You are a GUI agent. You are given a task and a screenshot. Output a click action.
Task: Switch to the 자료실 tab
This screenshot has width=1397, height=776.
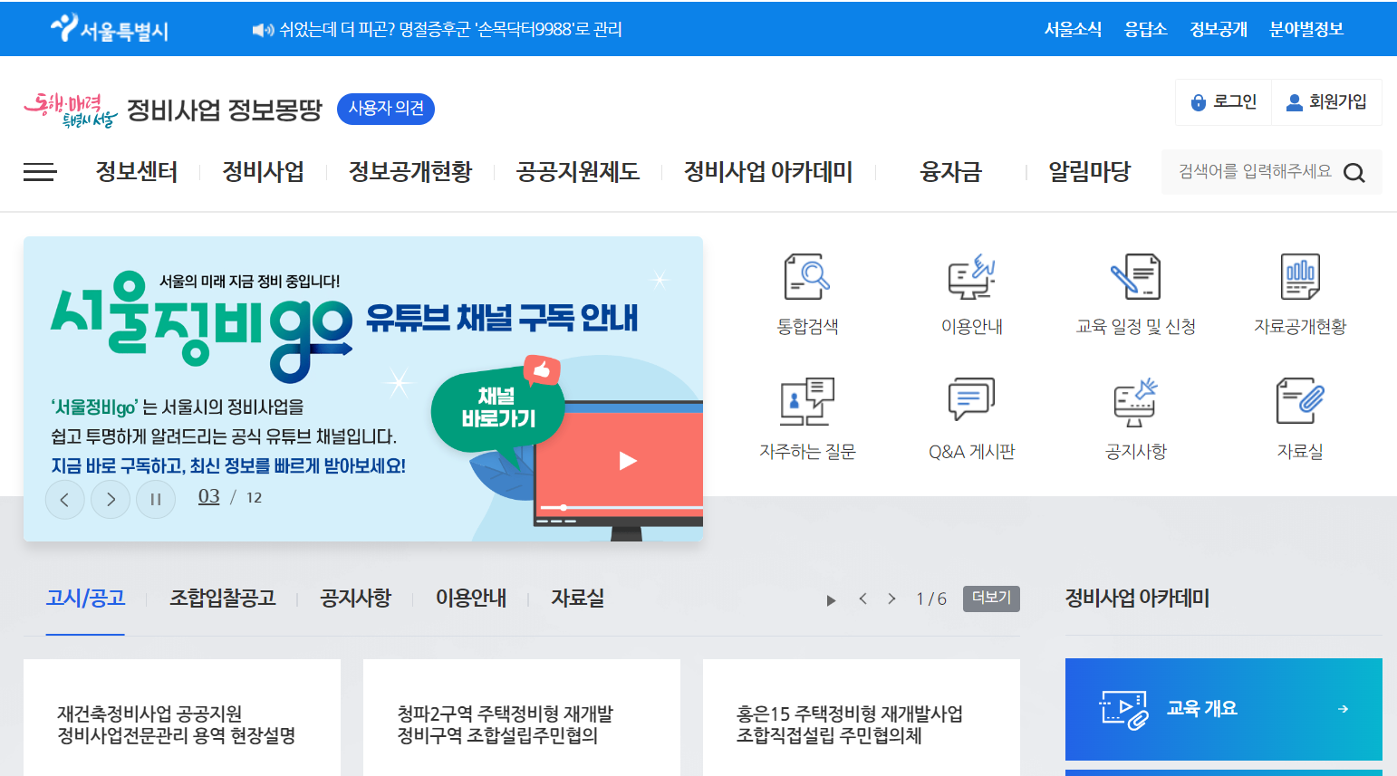point(578,599)
